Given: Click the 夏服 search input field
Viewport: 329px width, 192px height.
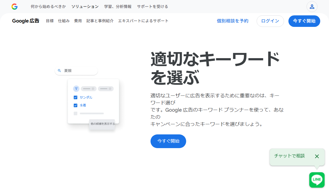Looking at the screenshot, I should [76, 70].
